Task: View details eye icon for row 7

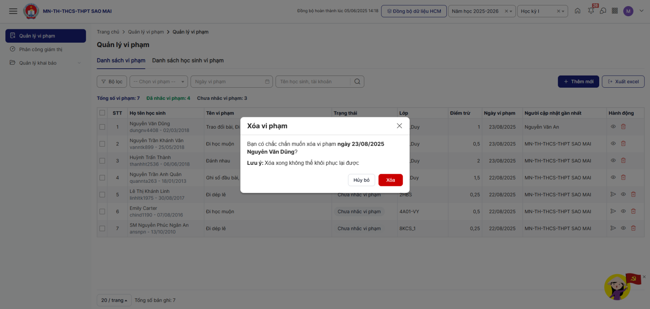Action: pos(623,228)
